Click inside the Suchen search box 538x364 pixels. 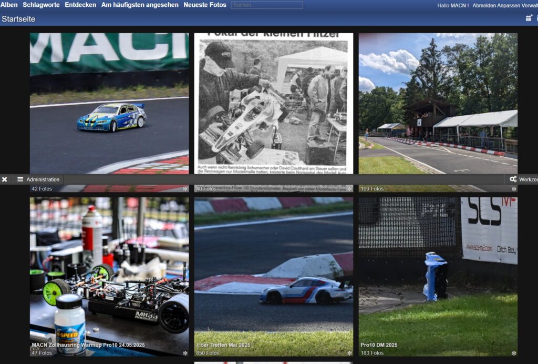tap(267, 4)
